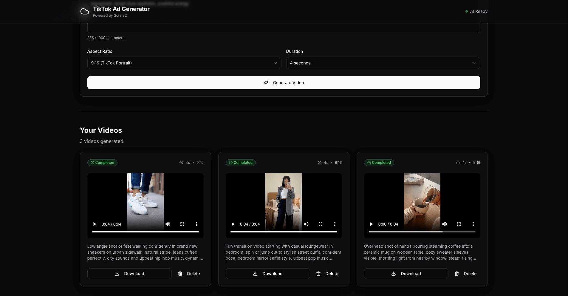Open the Duration dropdown
568x296 pixels.
click(x=383, y=63)
